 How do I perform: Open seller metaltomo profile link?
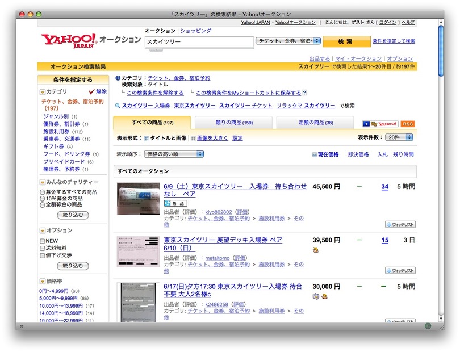tap(218, 258)
